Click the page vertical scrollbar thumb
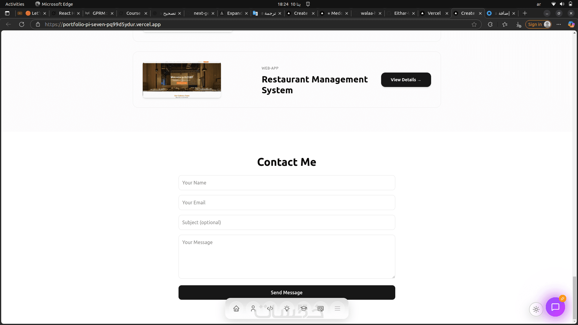 574,298
